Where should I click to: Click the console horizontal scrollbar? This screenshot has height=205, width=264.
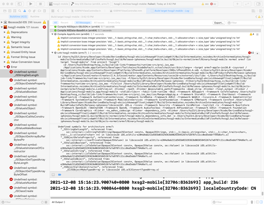coord(111,198)
